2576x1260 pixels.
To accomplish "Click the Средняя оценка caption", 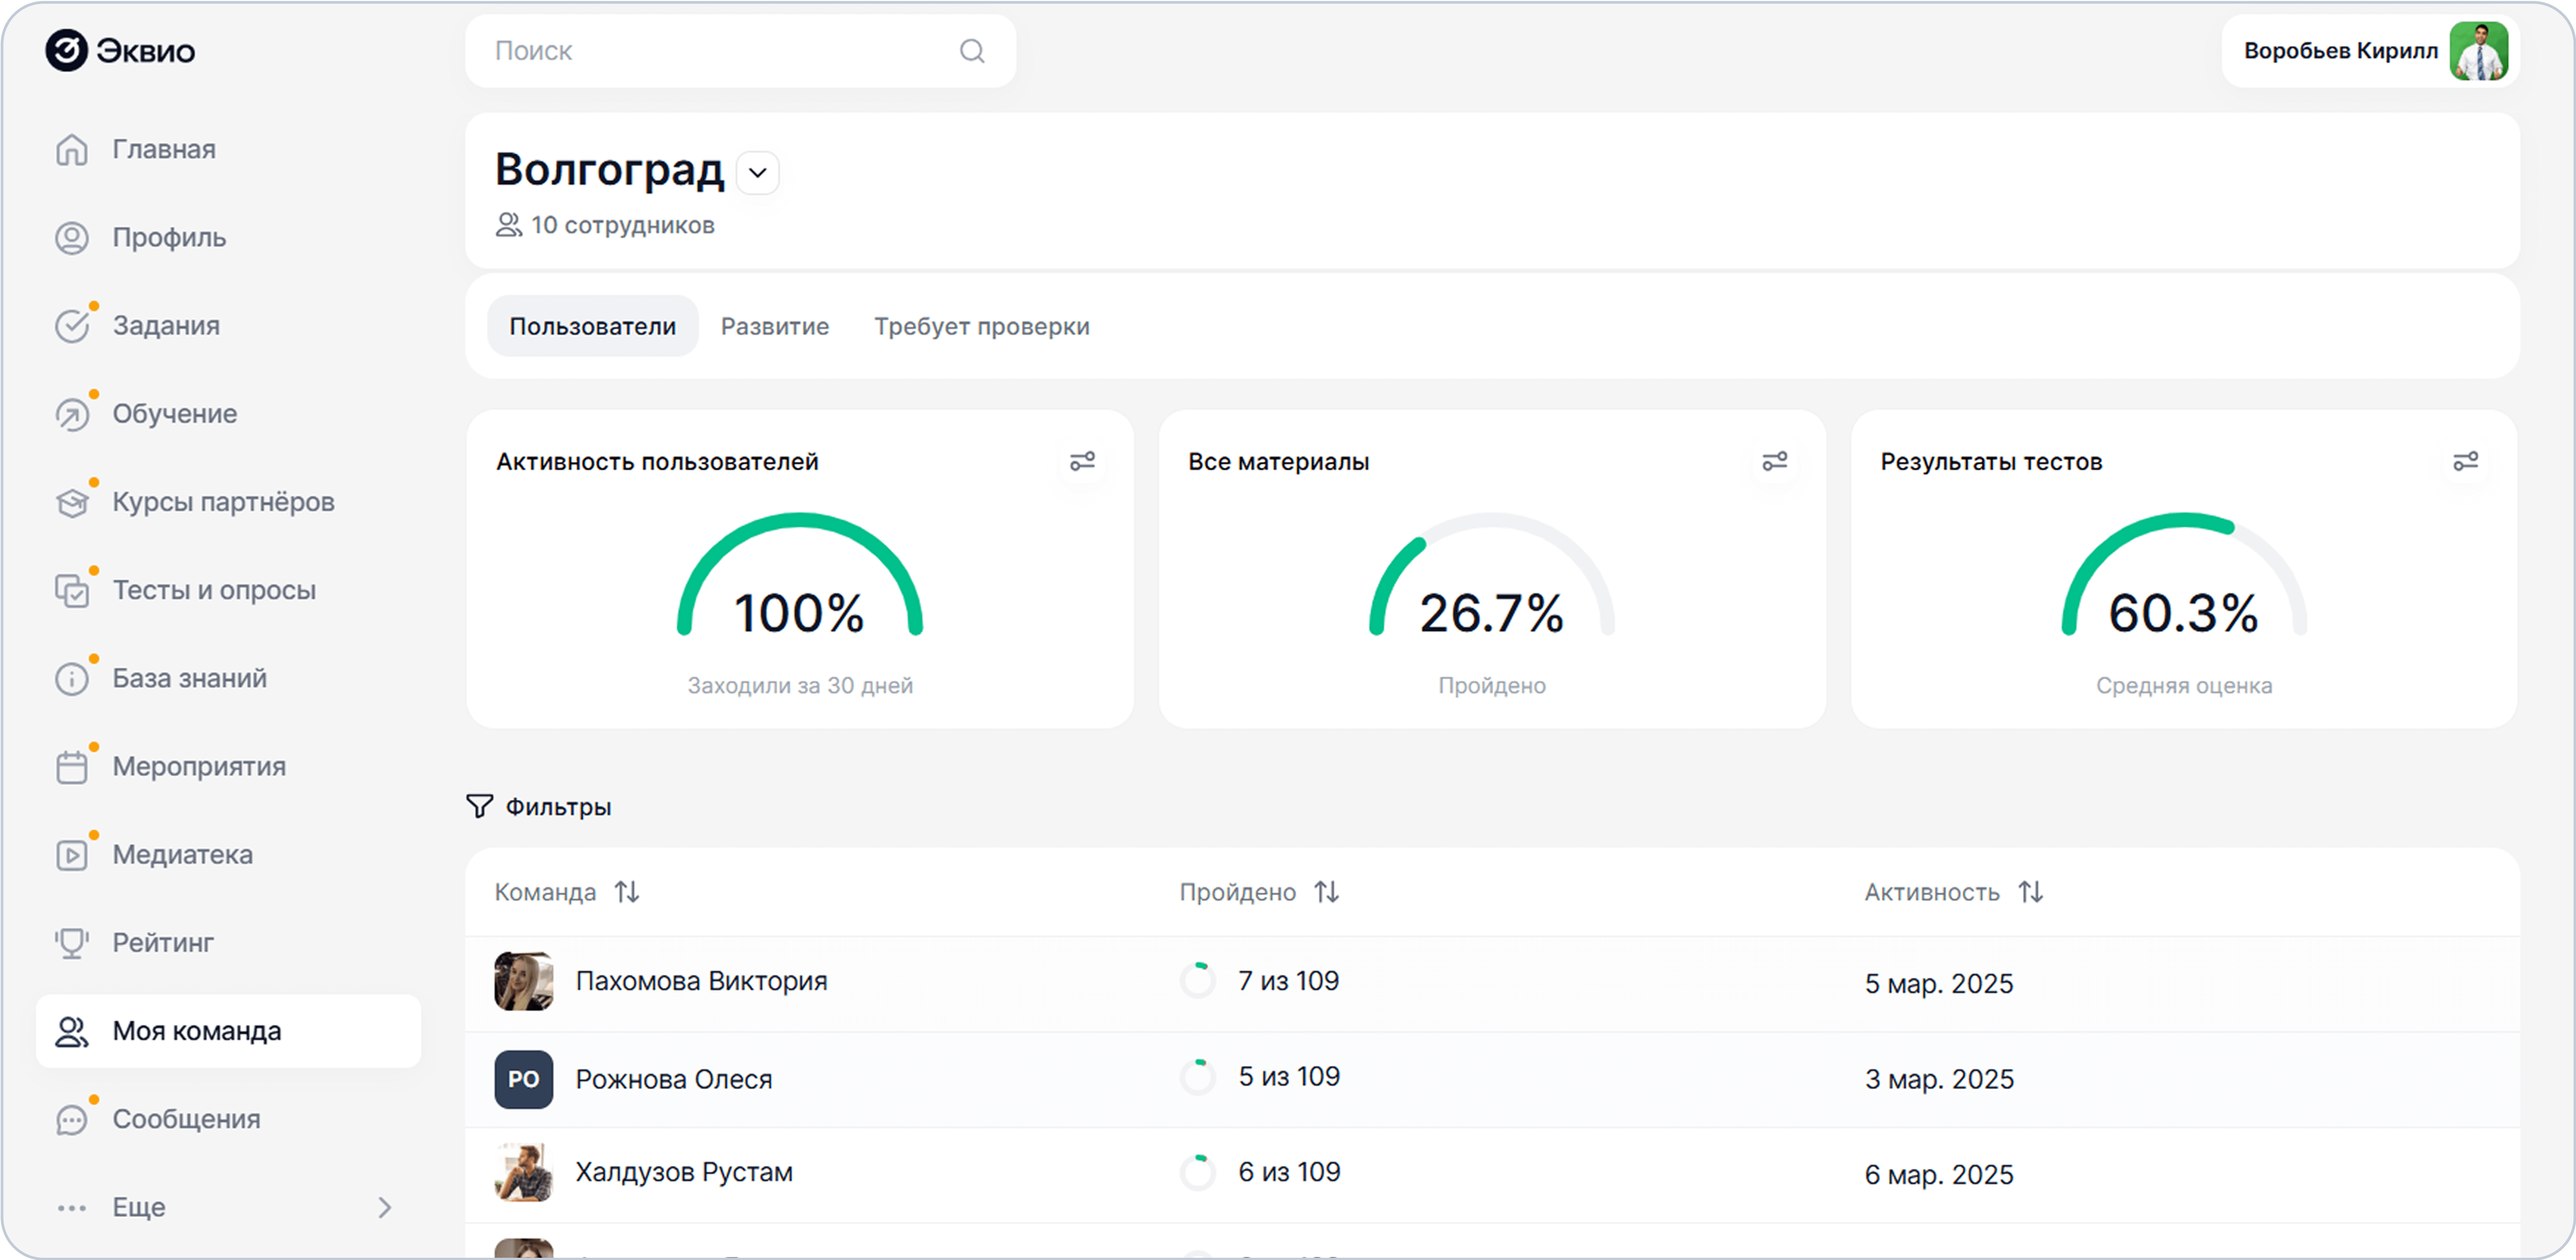I will [x=2184, y=686].
